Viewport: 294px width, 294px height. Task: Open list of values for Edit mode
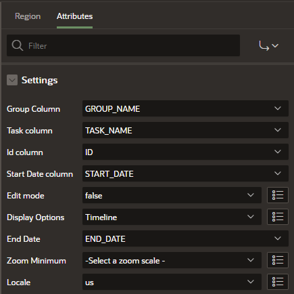point(278,195)
